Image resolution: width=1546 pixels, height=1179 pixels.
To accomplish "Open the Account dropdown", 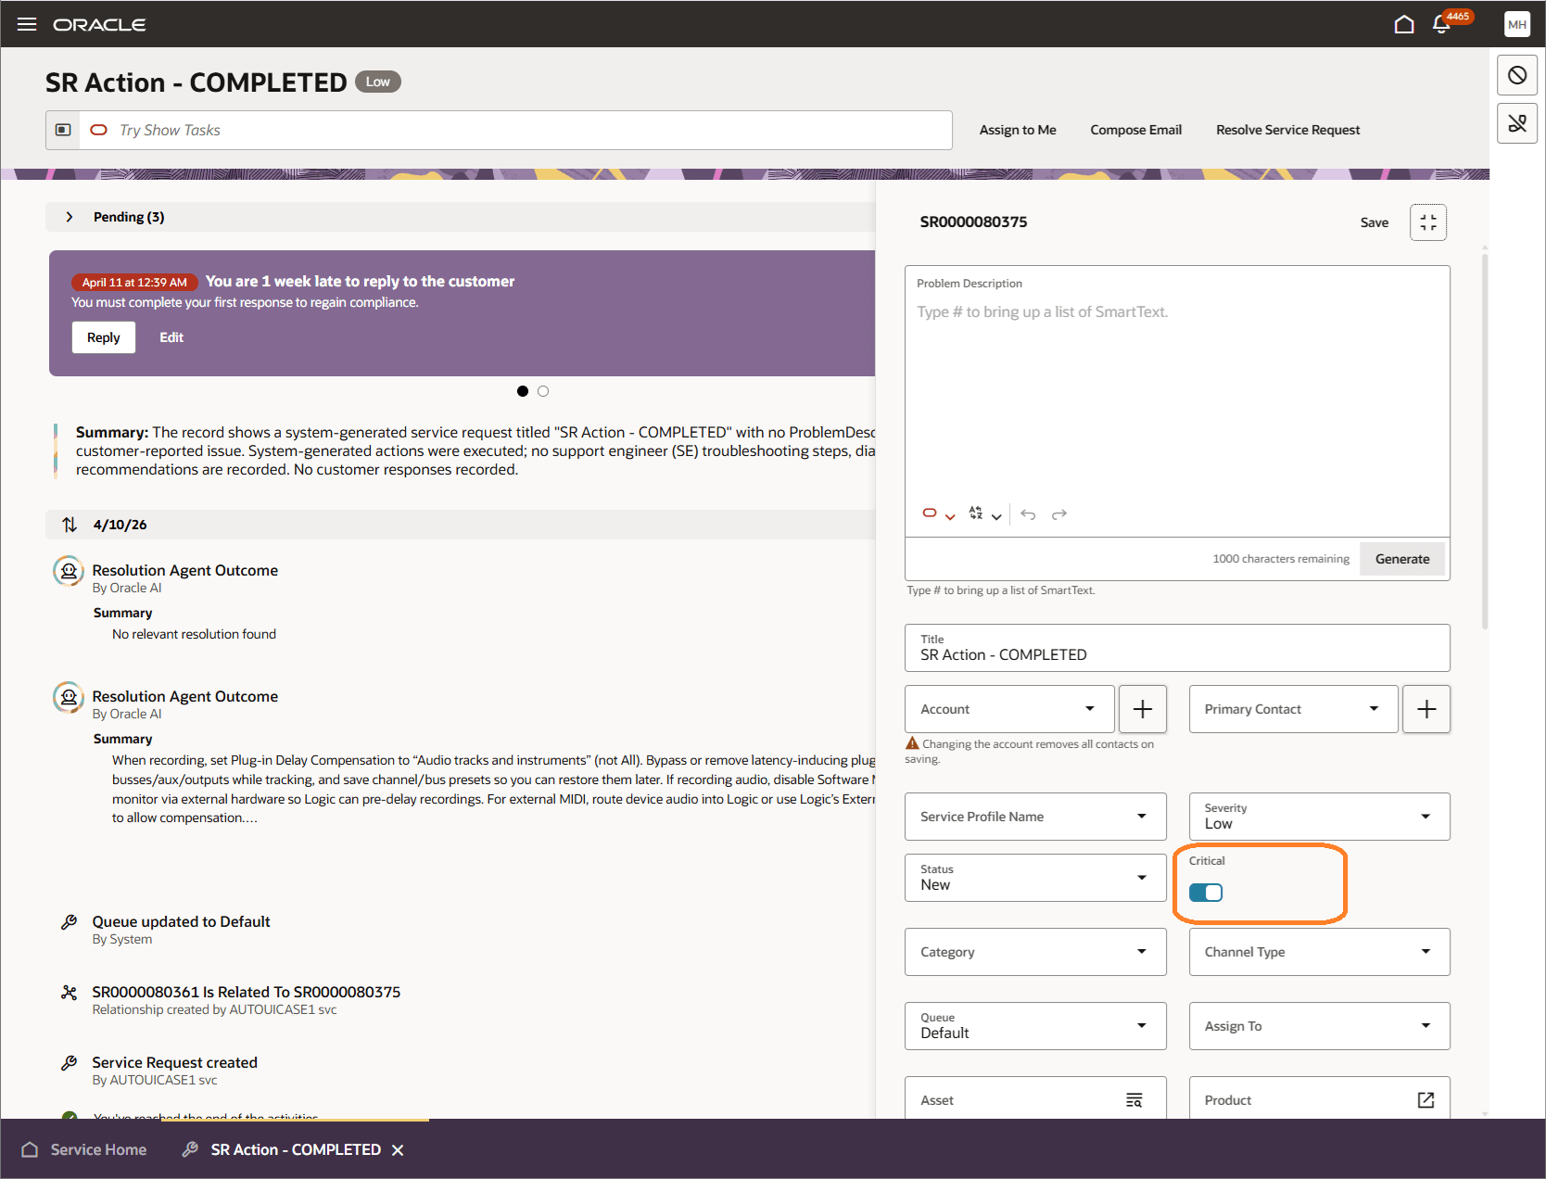I will 1009,709.
